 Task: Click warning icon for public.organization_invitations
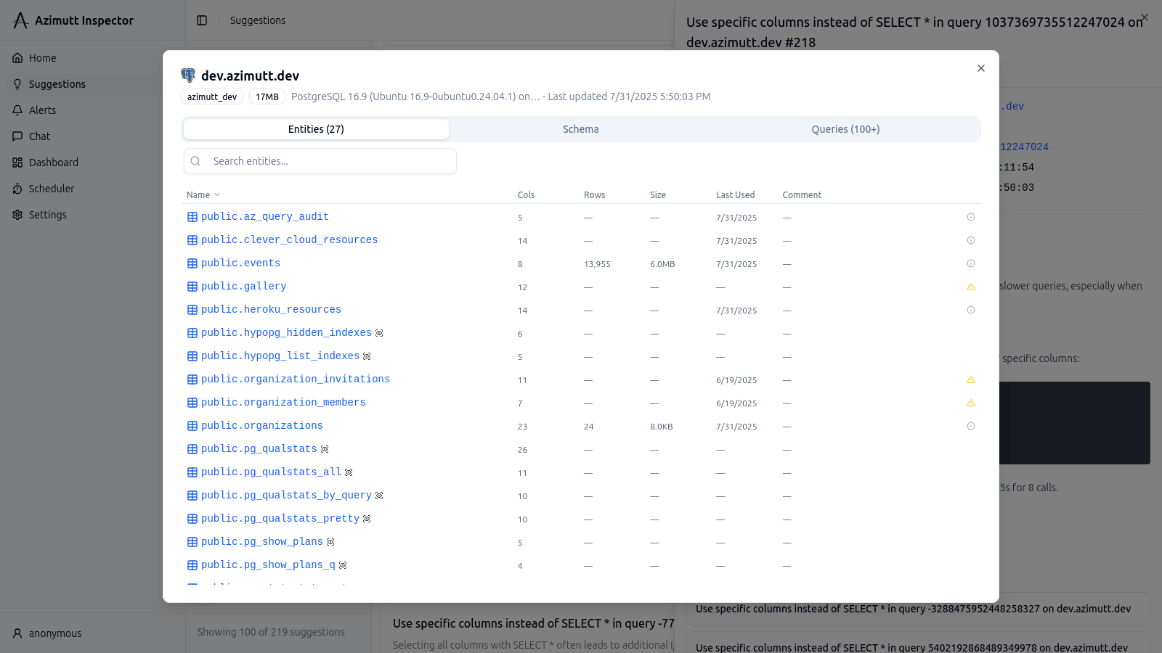click(x=971, y=379)
